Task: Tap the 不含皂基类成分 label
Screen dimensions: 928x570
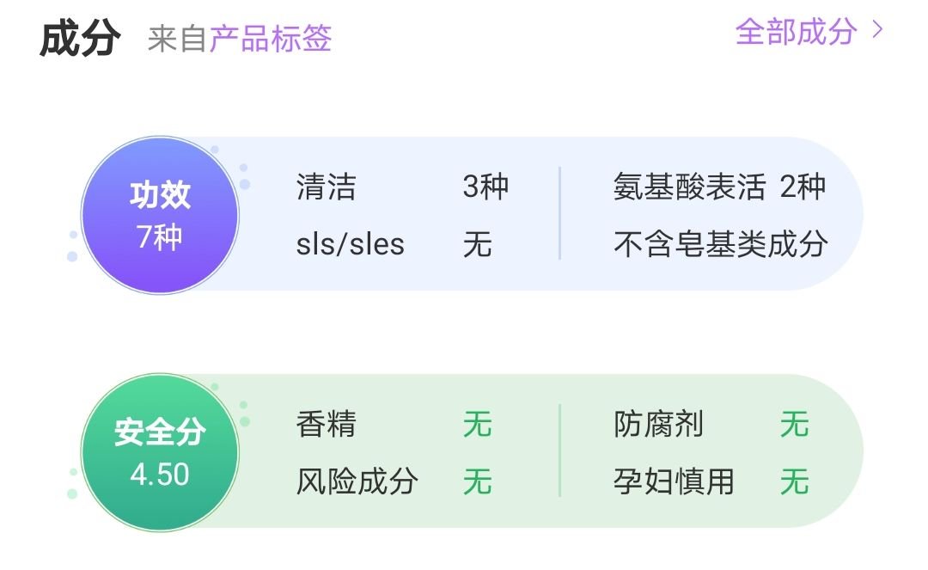Action: coord(720,244)
